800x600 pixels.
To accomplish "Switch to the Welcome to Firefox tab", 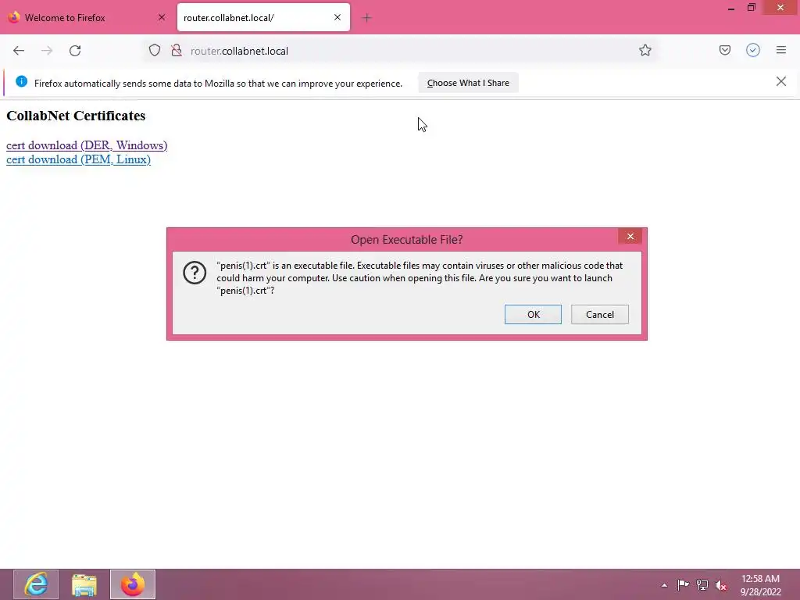I will [x=87, y=17].
